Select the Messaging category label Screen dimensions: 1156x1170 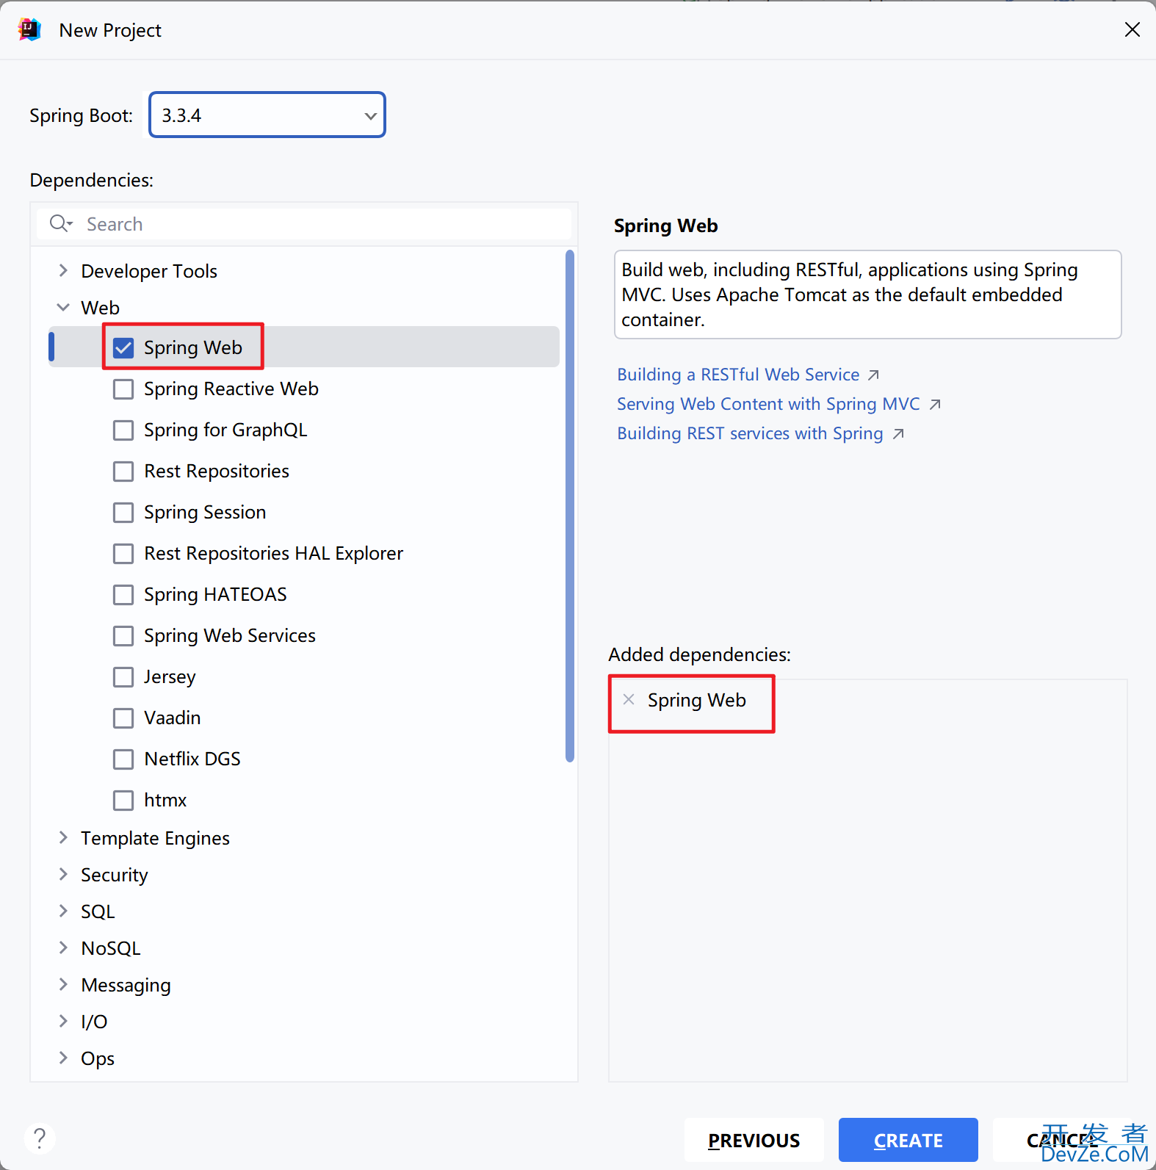(126, 985)
